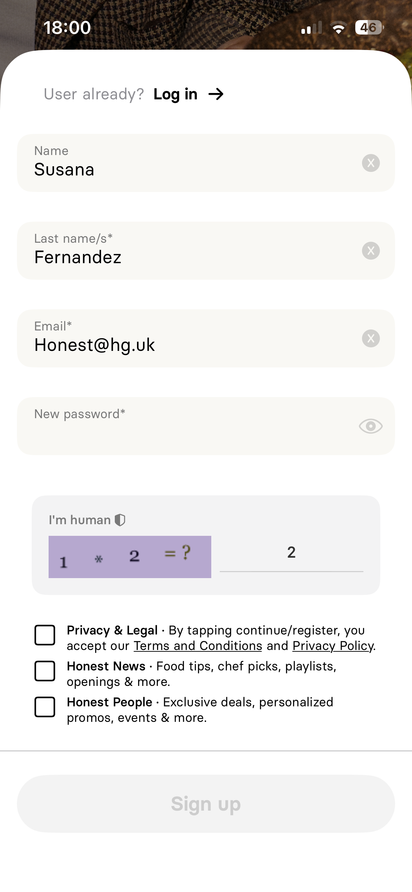Tap the shield icon beside I'm human

click(x=120, y=520)
